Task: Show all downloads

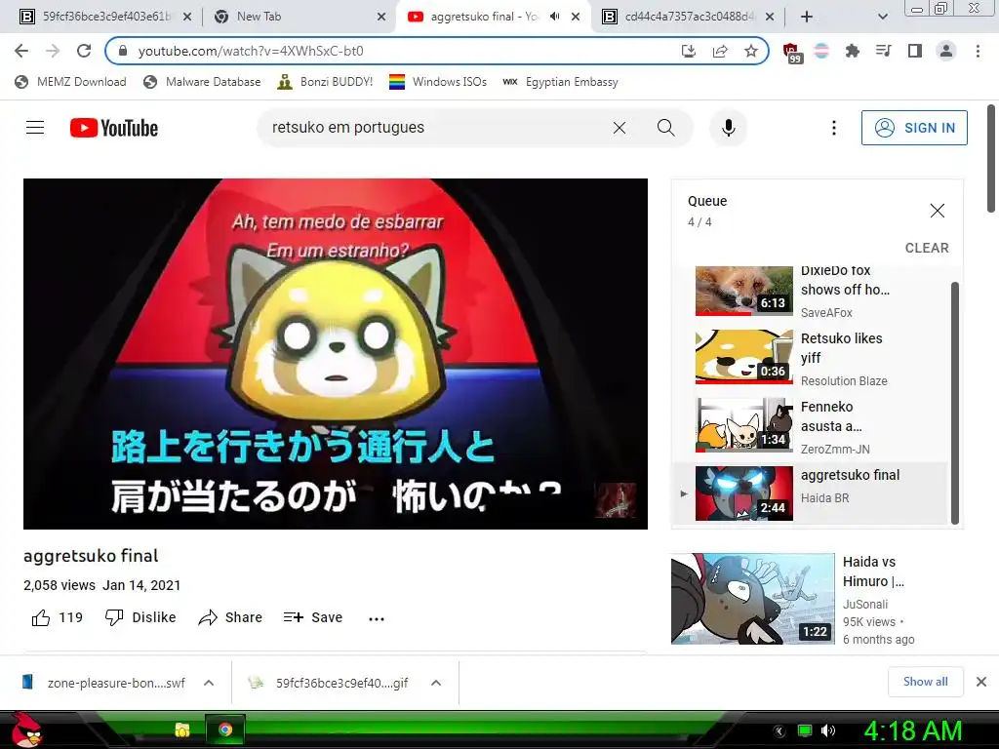Action: pos(925,682)
